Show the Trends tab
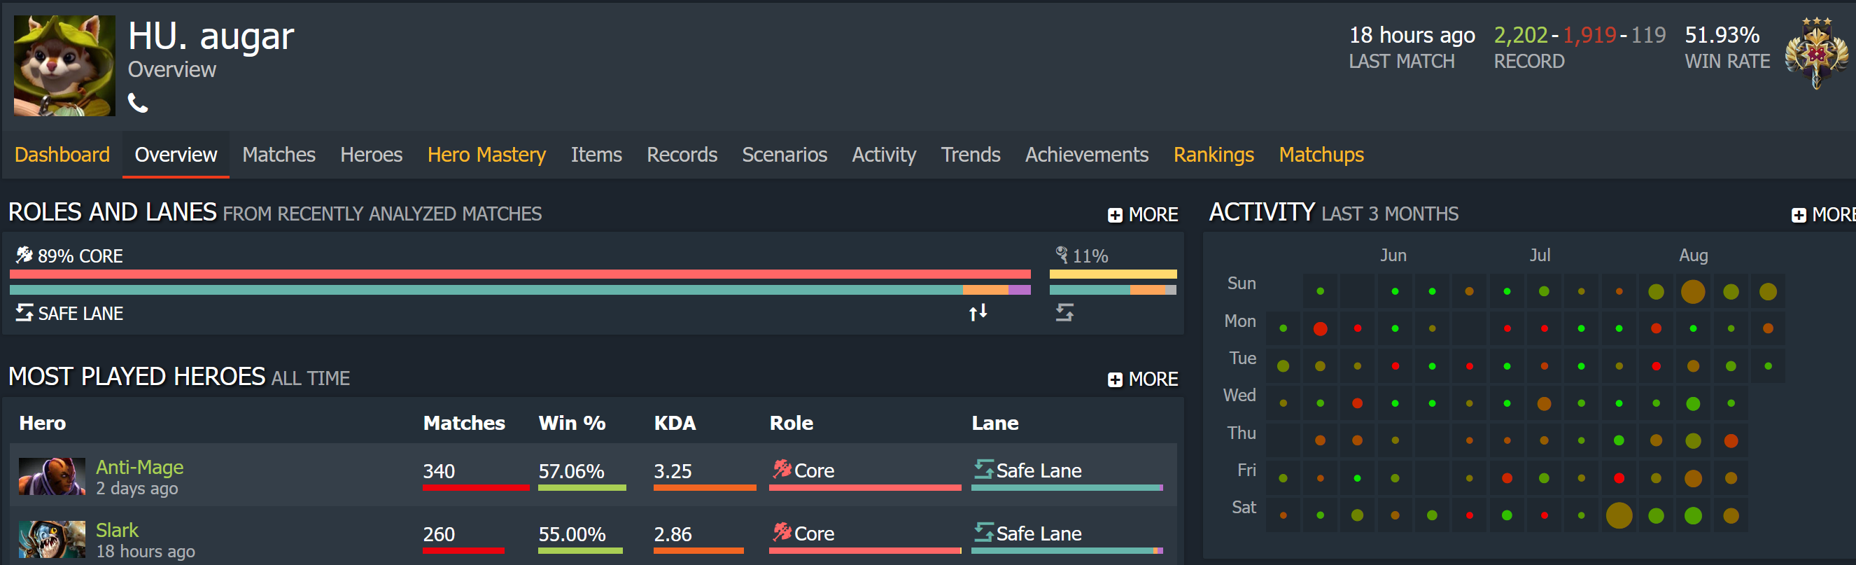 click(x=971, y=154)
